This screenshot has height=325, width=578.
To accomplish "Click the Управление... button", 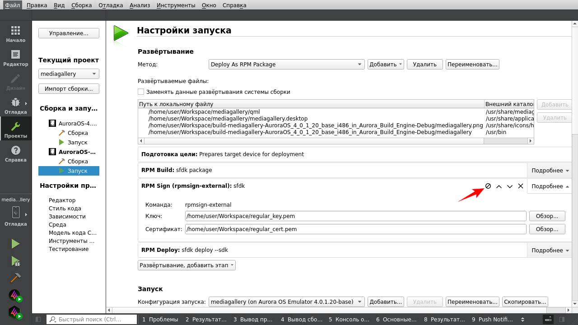I will 69,33.
